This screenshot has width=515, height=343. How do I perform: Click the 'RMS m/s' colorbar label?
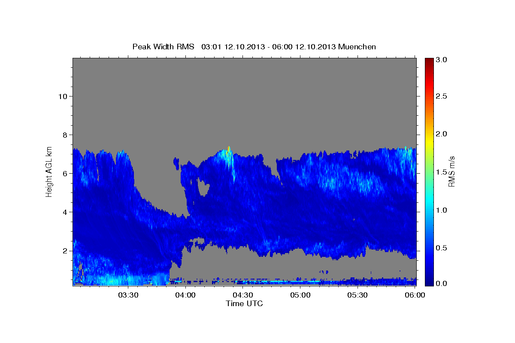point(451,172)
